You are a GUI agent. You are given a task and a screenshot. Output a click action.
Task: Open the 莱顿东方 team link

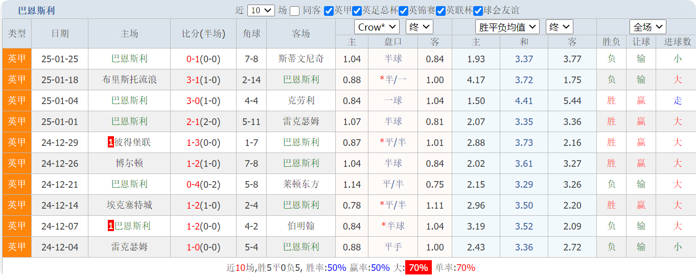coord(301,184)
